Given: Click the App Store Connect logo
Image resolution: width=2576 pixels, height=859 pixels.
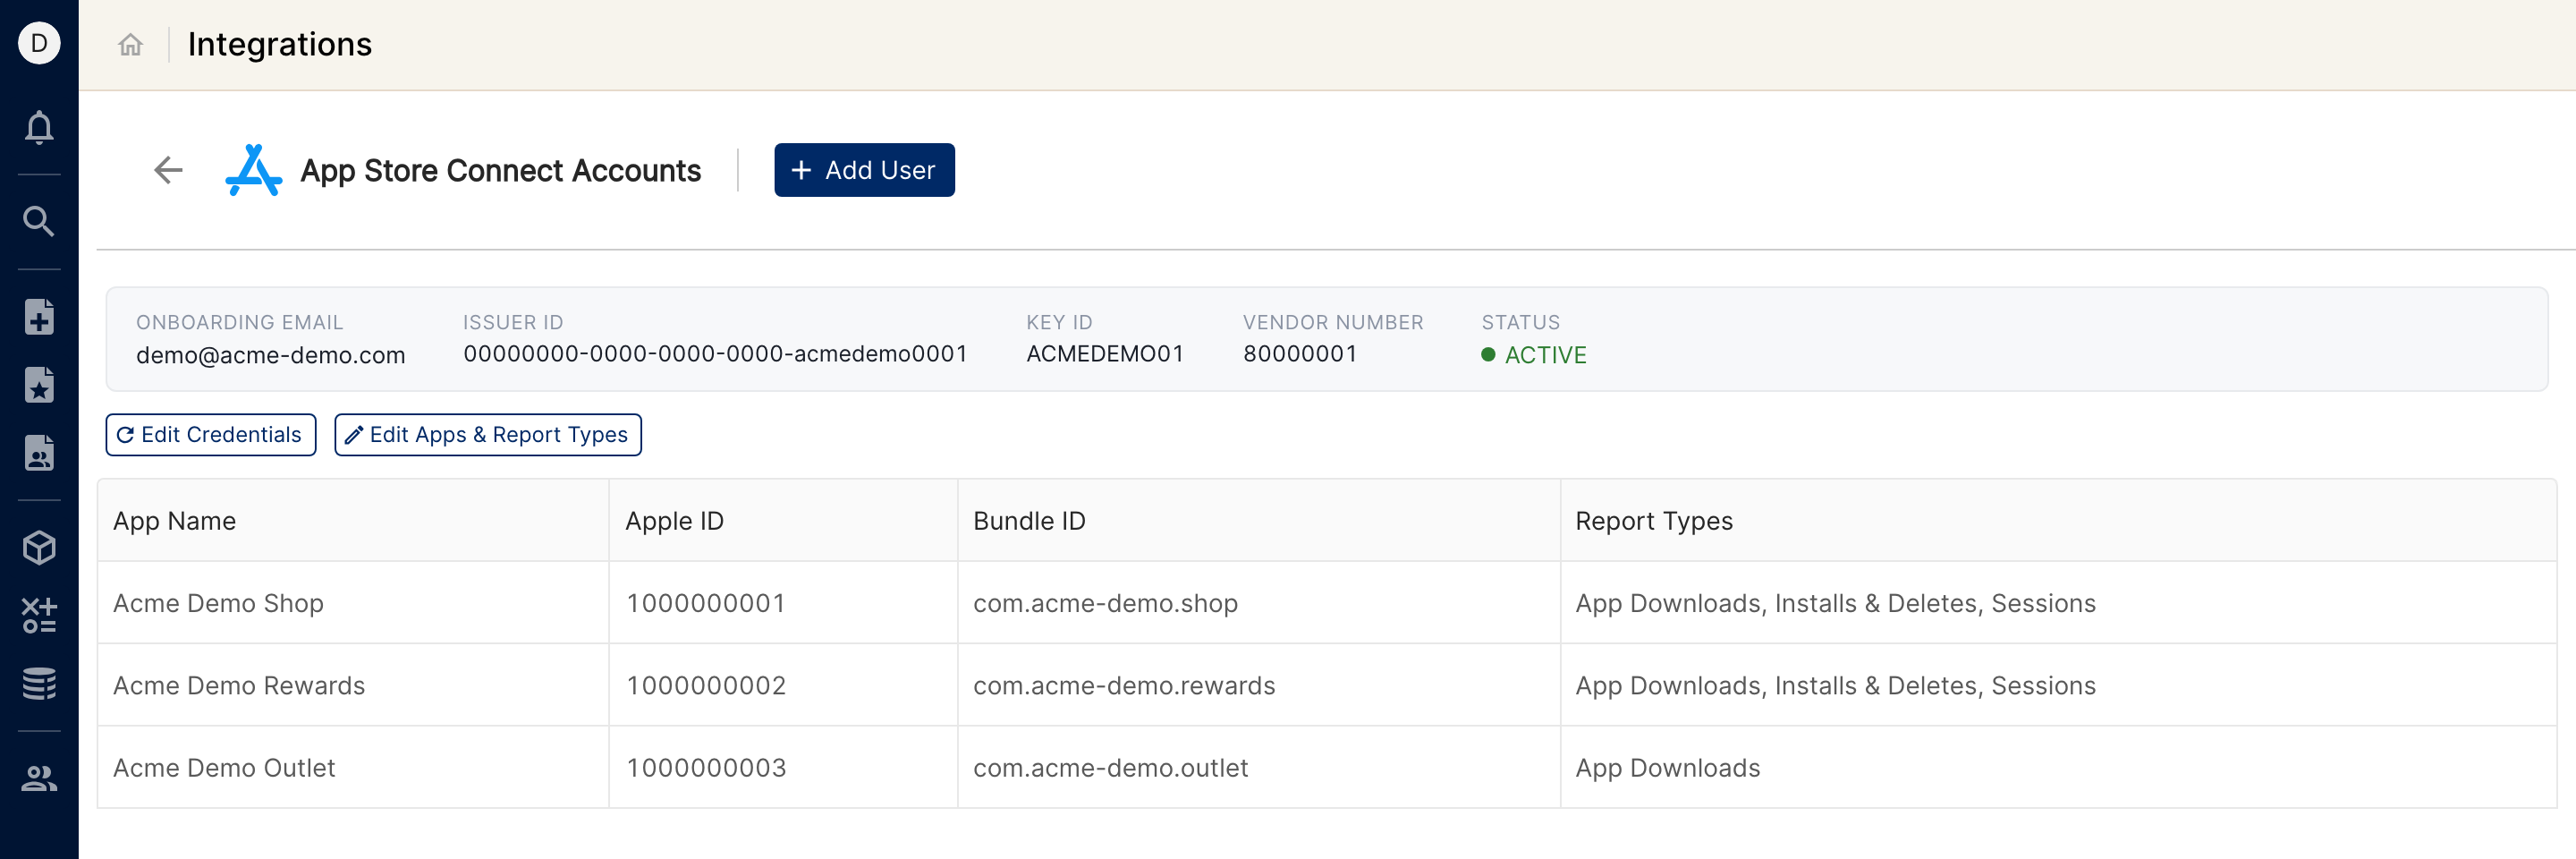Looking at the screenshot, I should point(253,170).
